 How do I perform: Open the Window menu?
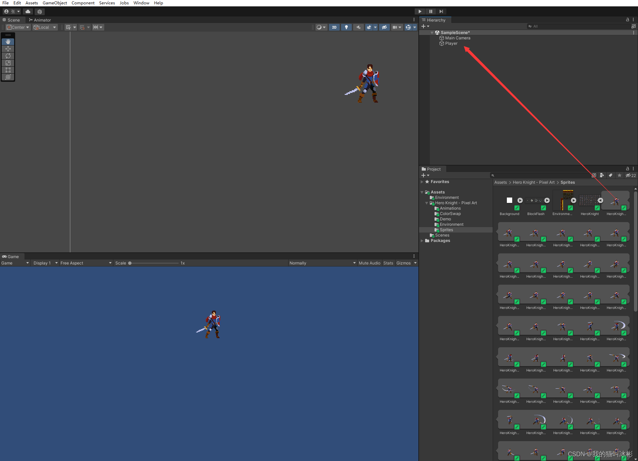pos(141,3)
